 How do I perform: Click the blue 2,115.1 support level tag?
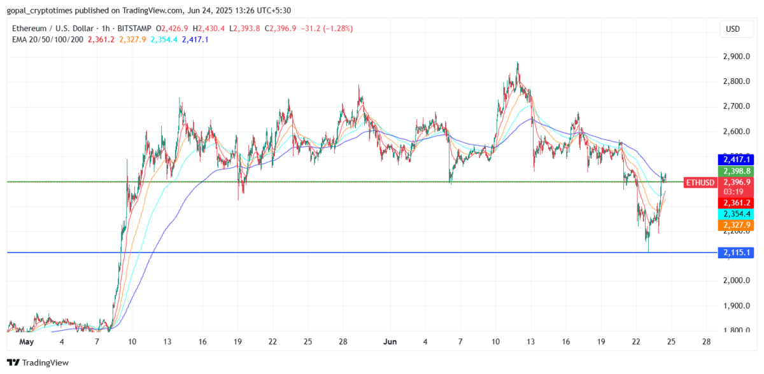coord(736,253)
